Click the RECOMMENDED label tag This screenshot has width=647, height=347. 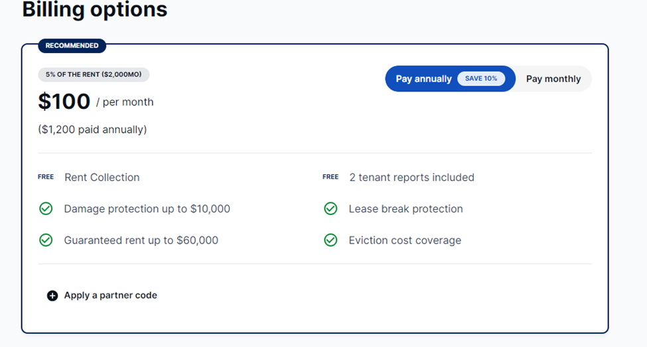pos(72,45)
